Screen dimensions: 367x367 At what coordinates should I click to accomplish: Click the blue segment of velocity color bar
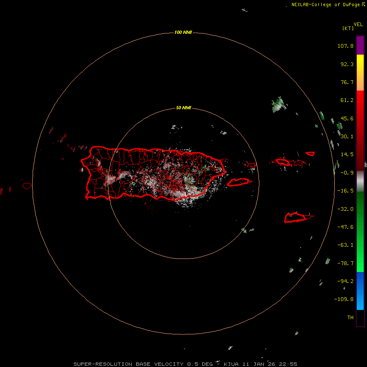point(360,291)
